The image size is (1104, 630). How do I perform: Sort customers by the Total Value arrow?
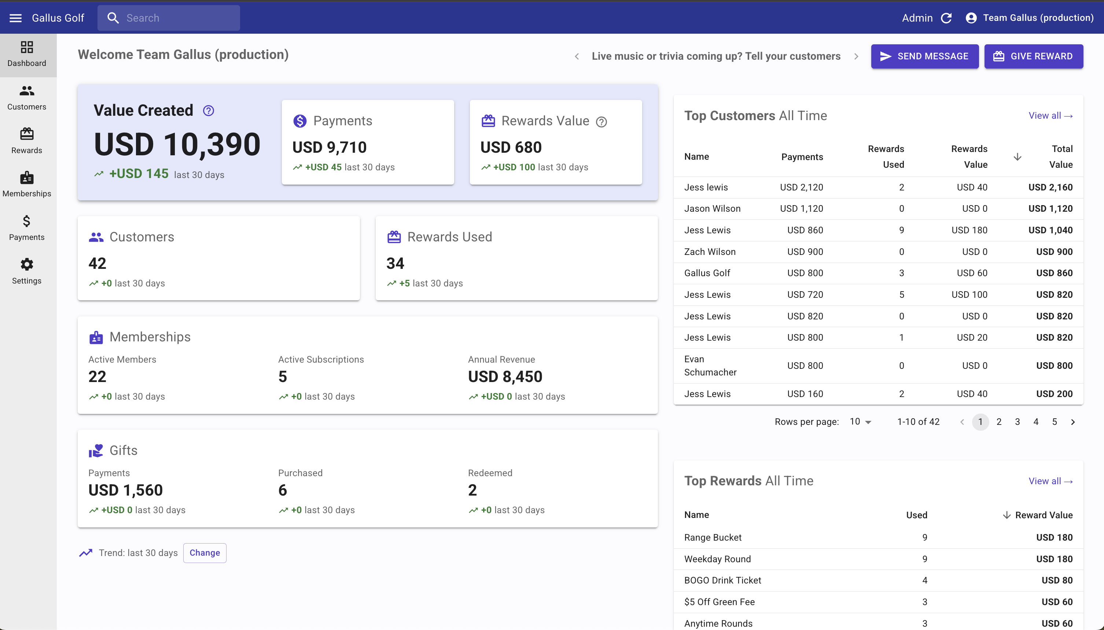click(1017, 157)
